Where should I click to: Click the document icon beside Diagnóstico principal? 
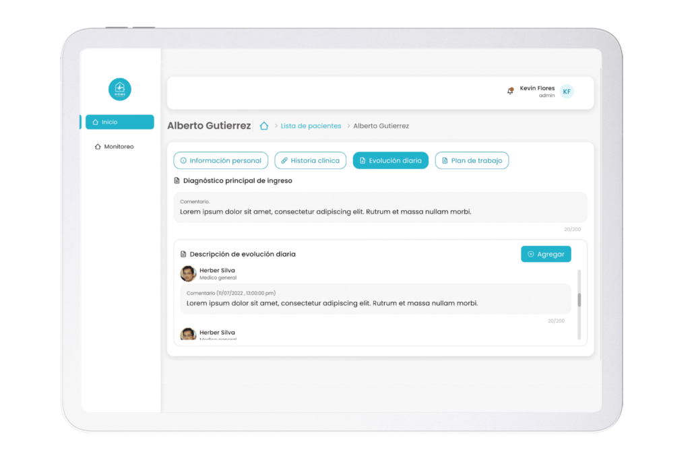pyautogui.click(x=177, y=181)
